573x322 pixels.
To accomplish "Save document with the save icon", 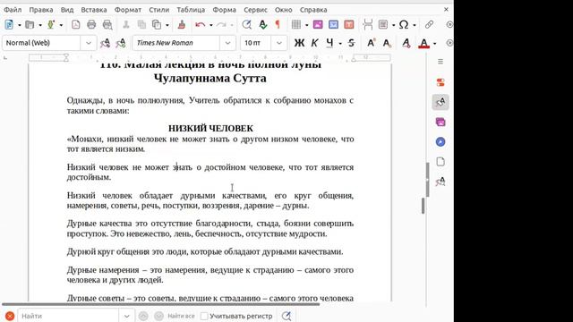I will click(x=51, y=24).
